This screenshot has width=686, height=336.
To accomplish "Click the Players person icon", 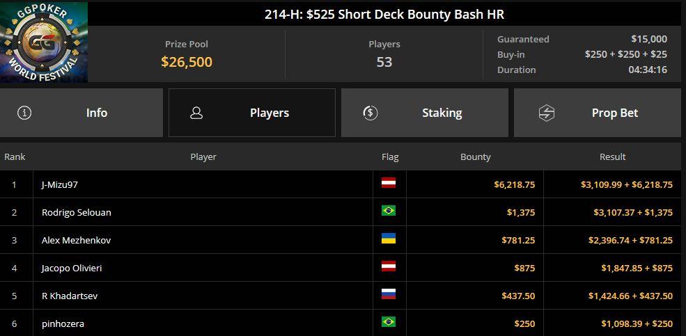I will point(196,113).
